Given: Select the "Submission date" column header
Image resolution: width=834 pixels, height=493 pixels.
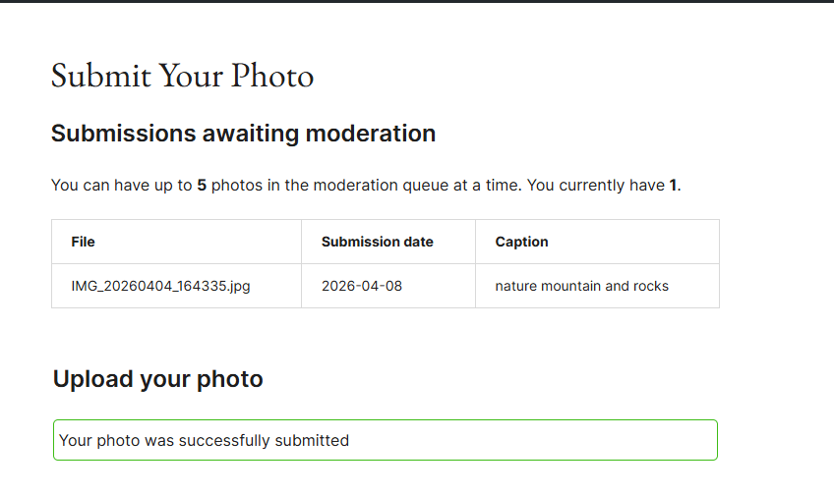Looking at the screenshot, I should pos(377,242).
